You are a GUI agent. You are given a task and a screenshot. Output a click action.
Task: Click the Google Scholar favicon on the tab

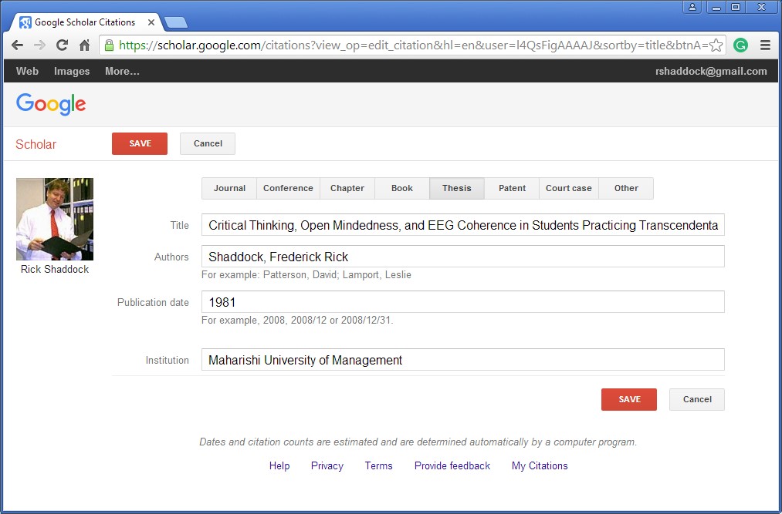[25, 22]
